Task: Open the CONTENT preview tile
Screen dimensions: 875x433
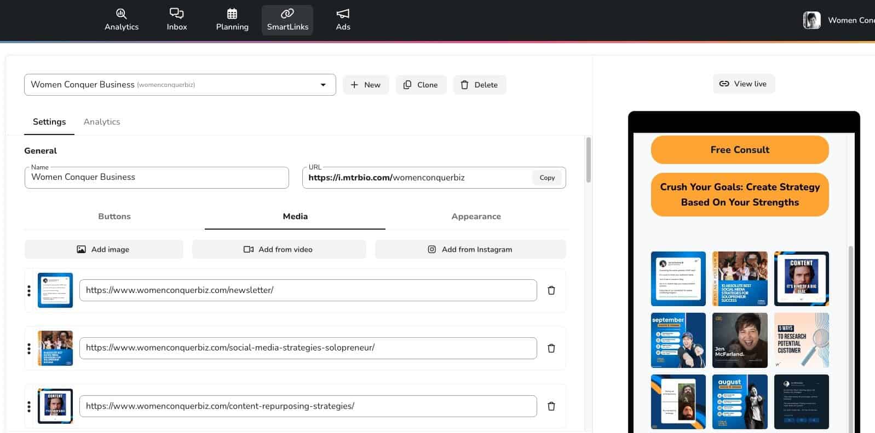Action: tap(802, 279)
